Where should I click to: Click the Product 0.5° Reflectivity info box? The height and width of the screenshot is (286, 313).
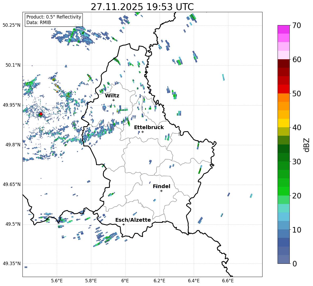coord(54,20)
